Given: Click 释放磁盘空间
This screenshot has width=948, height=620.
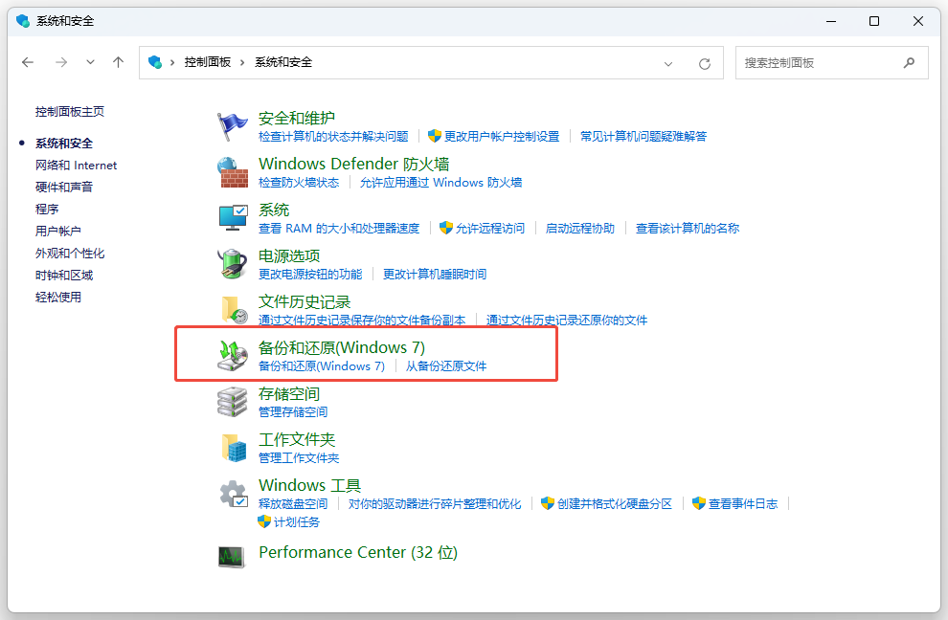Looking at the screenshot, I should (293, 504).
